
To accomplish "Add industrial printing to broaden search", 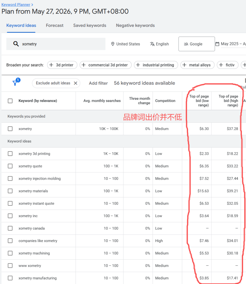I will pyautogui.click(x=156, y=65).
